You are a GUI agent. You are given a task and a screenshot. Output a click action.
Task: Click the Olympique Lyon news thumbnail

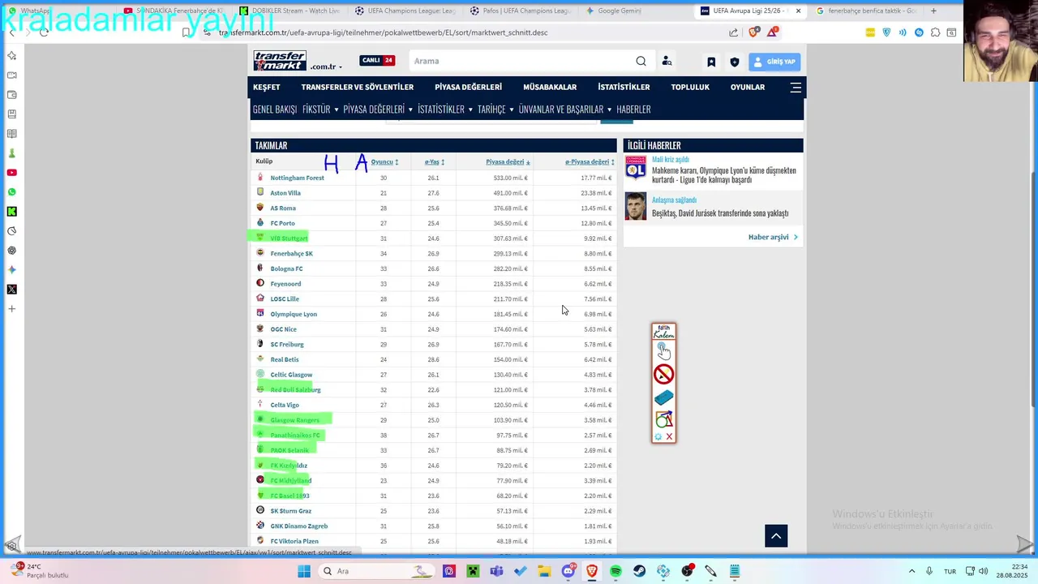coord(636,167)
